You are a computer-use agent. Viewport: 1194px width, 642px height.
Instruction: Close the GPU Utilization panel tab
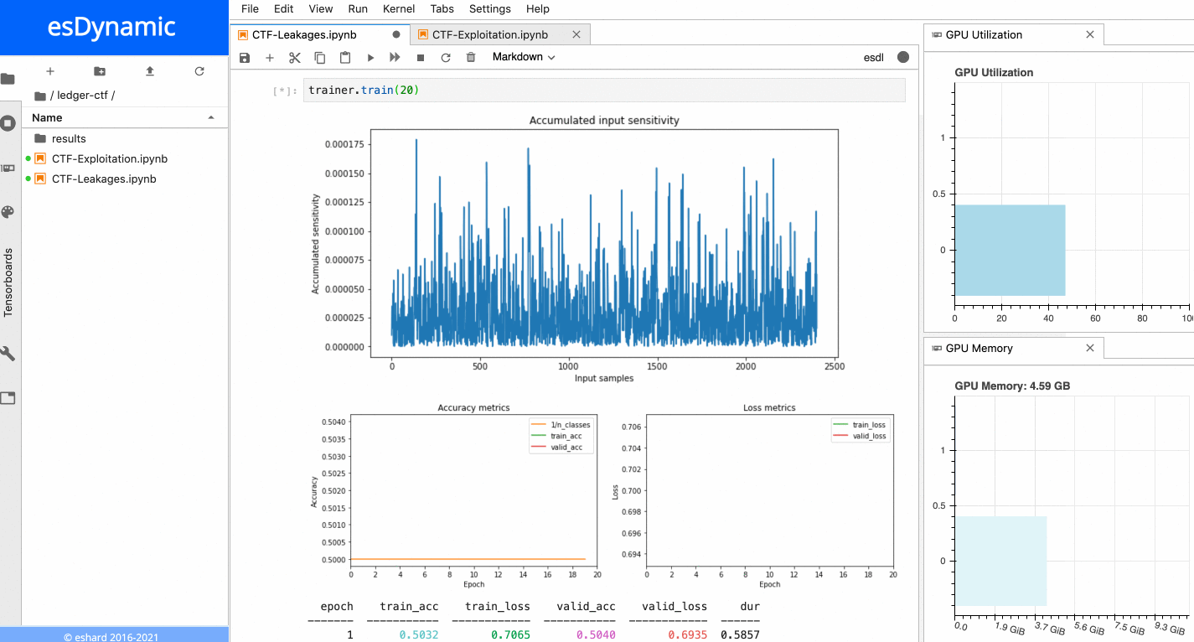(1089, 35)
